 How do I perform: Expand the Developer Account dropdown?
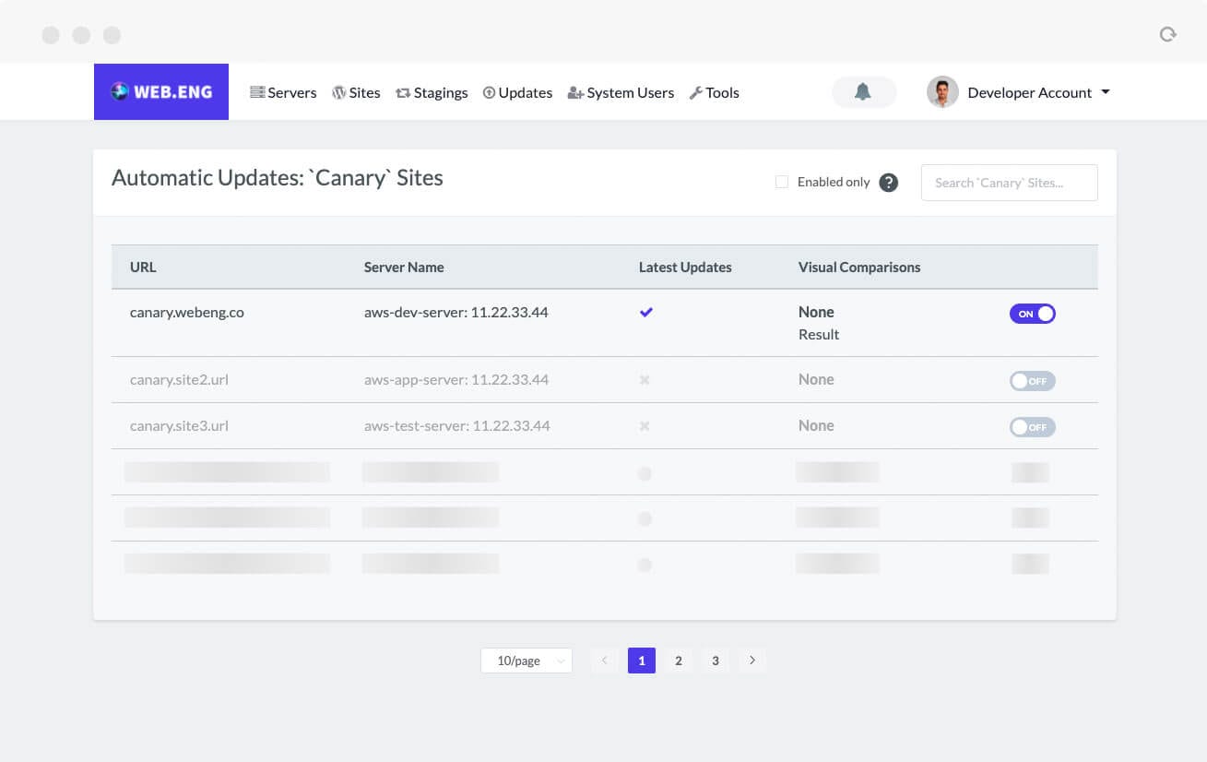1038,92
